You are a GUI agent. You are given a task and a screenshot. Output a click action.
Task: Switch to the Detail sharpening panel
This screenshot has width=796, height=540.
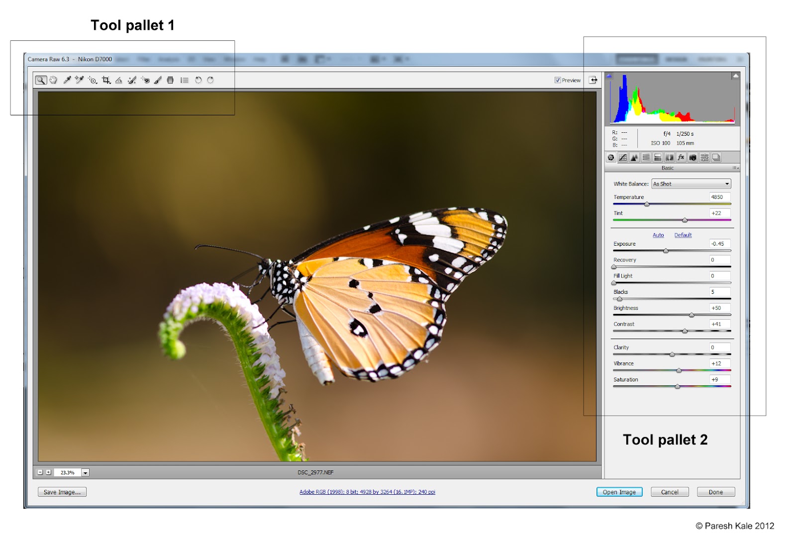point(635,158)
